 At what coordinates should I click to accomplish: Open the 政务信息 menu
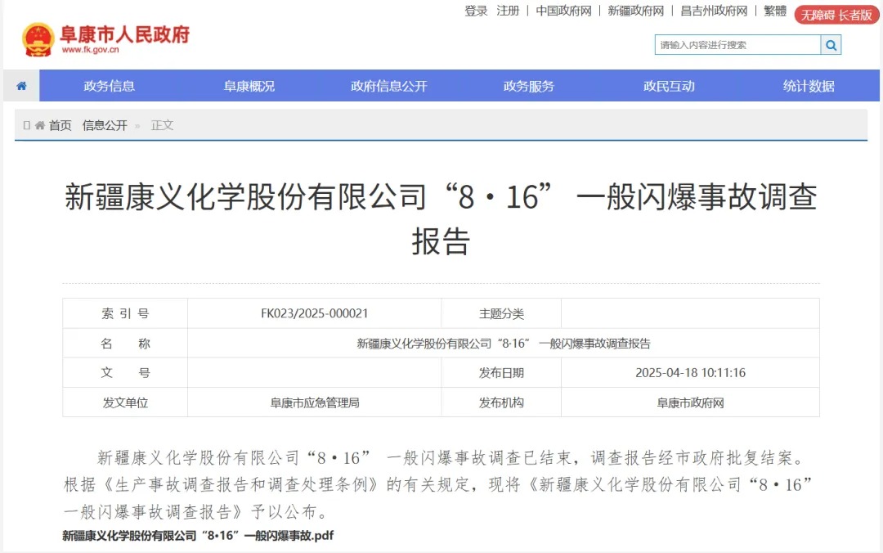pyautogui.click(x=110, y=86)
